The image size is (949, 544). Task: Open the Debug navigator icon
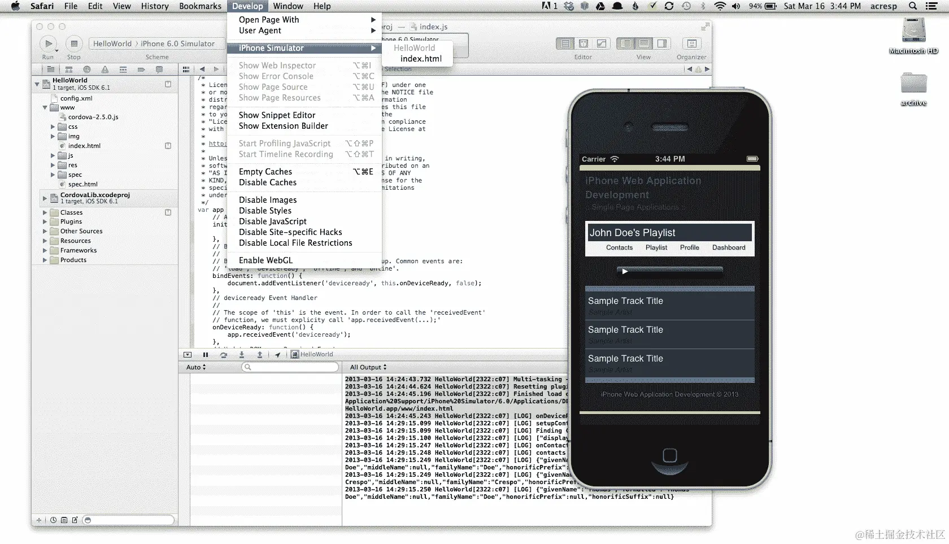[x=123, y=69]
